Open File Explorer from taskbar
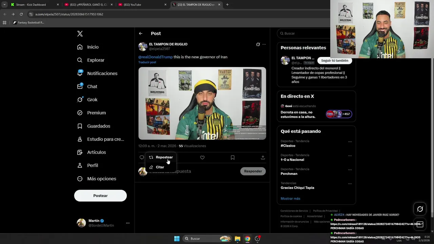 [238, 239]
